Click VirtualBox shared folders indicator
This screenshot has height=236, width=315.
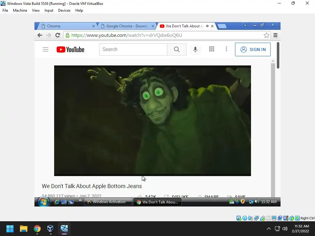[268, 218]
